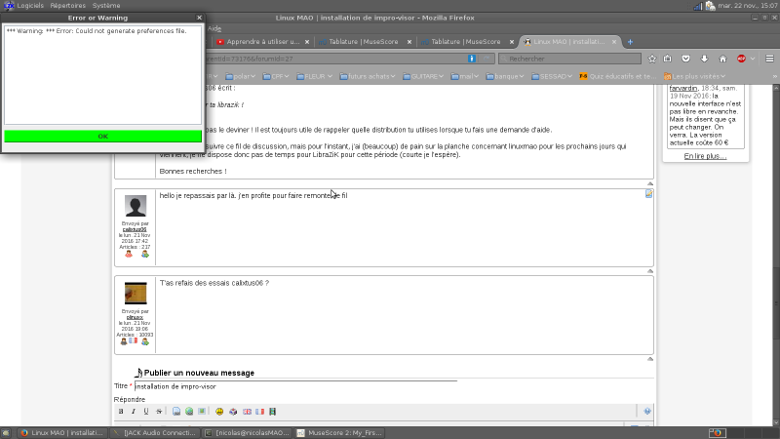Expand the FLEUR bookmarks folder
Screen dimensions: 780x439
point(314,76)
